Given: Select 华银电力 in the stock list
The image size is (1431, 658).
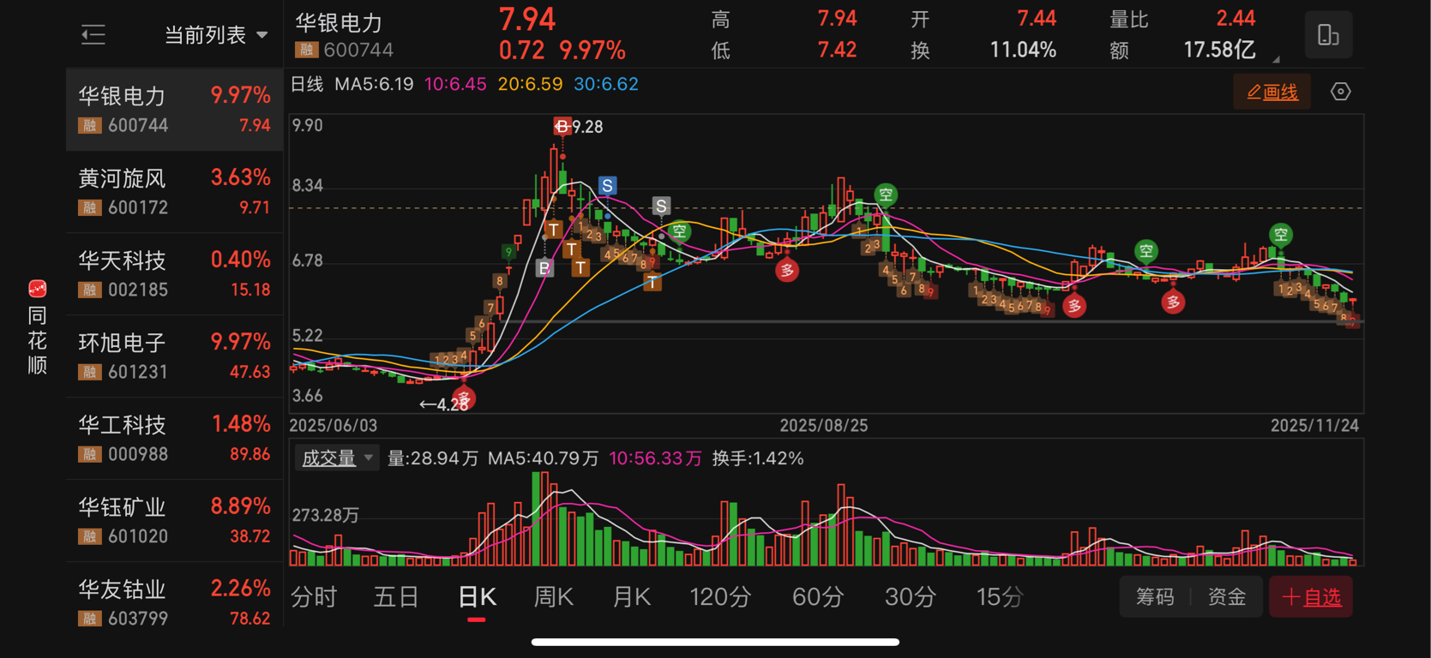Looking at the screenshot, I should click(x=174, y=110).
